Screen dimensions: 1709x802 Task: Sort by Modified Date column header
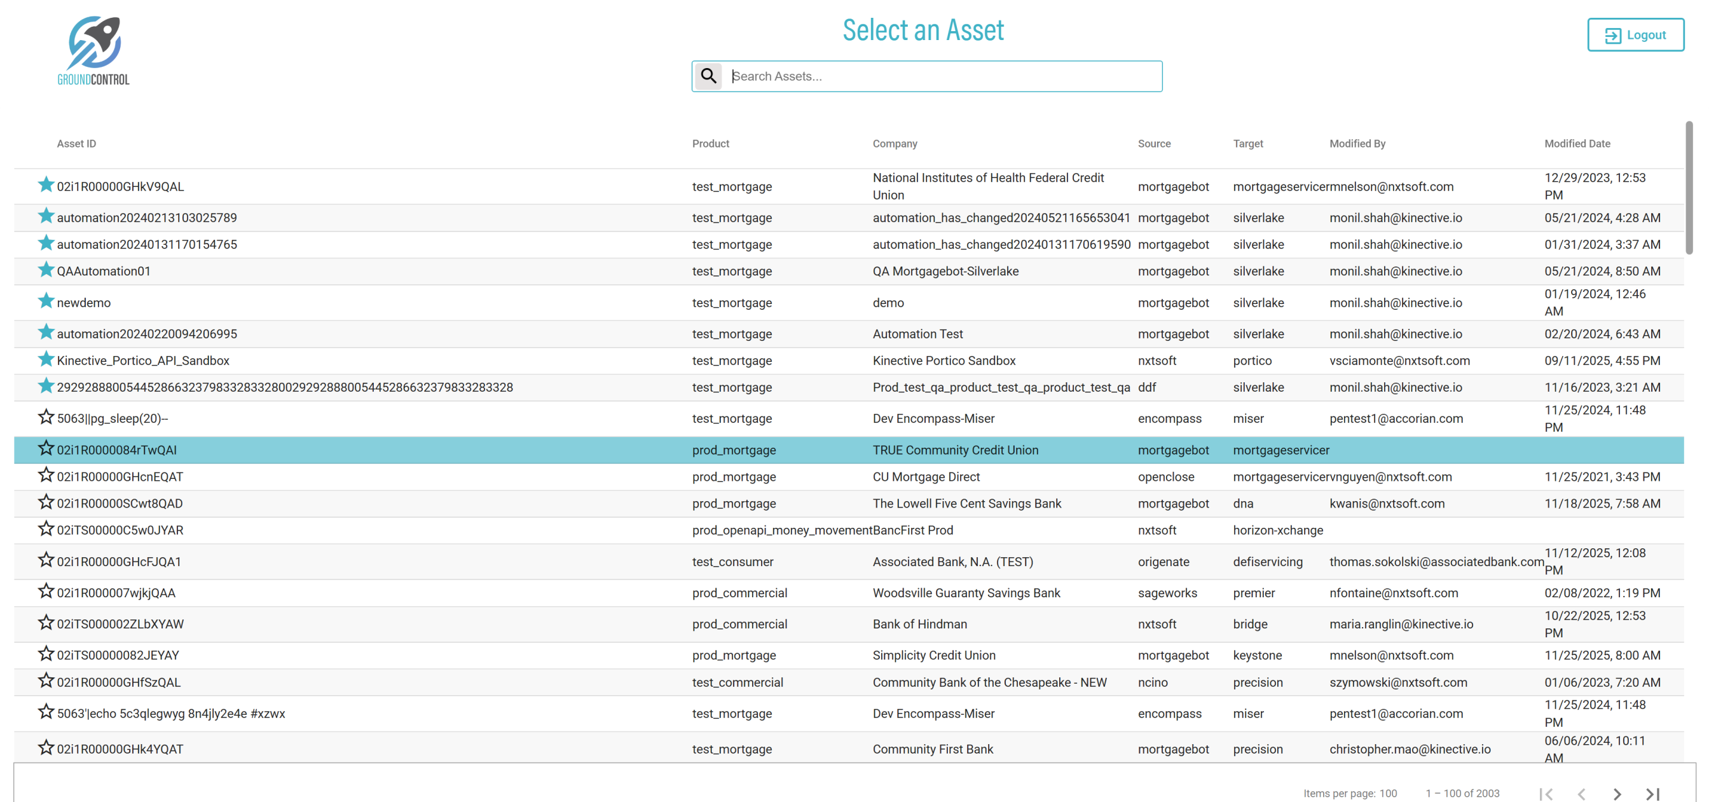tap(1576, 143)
